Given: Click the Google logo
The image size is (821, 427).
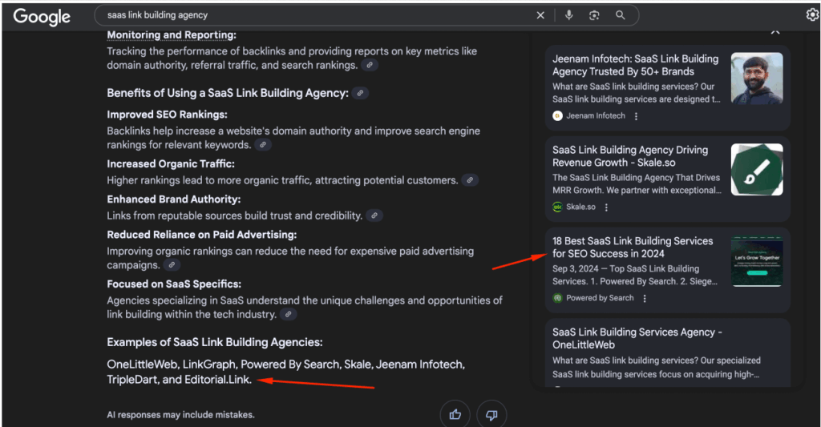Looking at the screenshot, I should 42,17.
